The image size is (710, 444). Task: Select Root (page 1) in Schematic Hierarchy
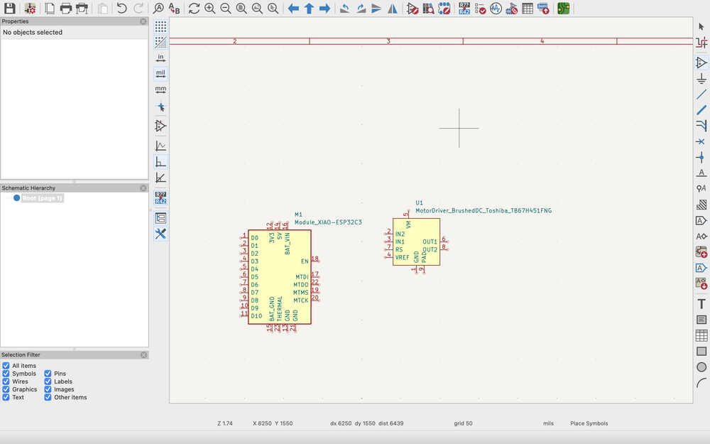click(43, 198)
